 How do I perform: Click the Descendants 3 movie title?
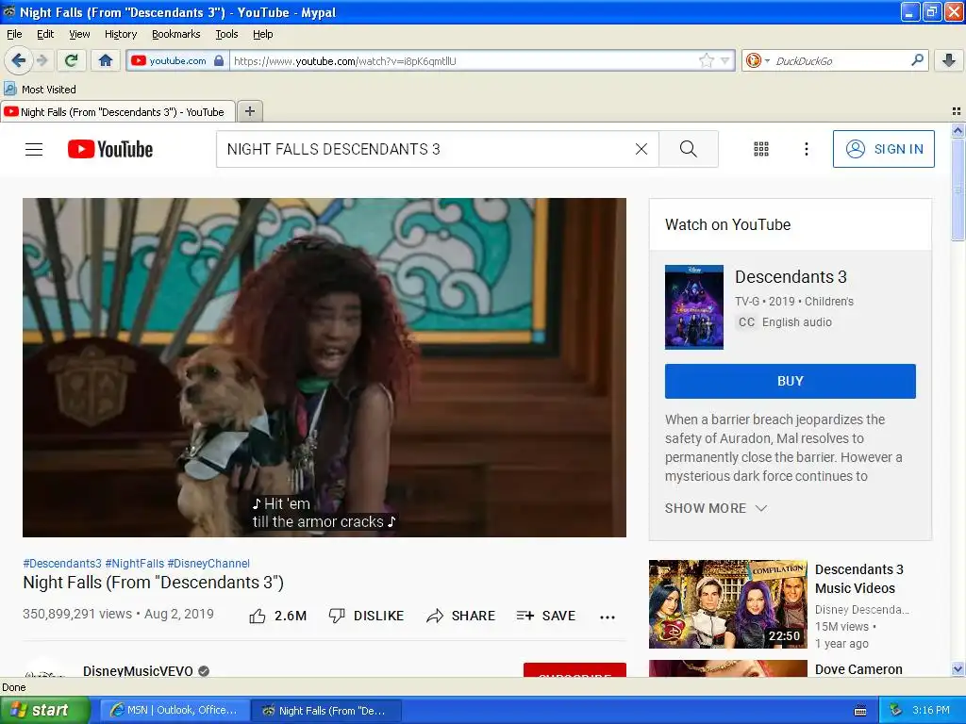[791, 277]
